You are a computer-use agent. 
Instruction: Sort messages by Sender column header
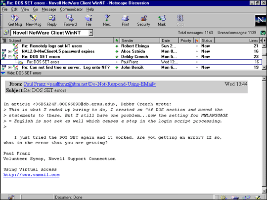140,40
